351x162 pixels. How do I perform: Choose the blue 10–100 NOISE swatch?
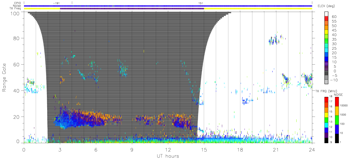[337, 129]
